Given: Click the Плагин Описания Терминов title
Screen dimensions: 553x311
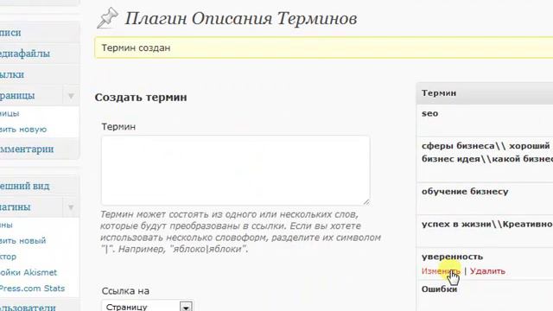Looking at the screenshot, I should (241, 19).
